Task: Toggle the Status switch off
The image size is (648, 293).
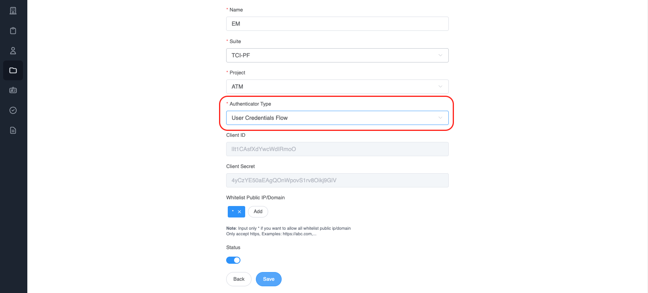Action: pyautogui.click(x=233, y=260)
